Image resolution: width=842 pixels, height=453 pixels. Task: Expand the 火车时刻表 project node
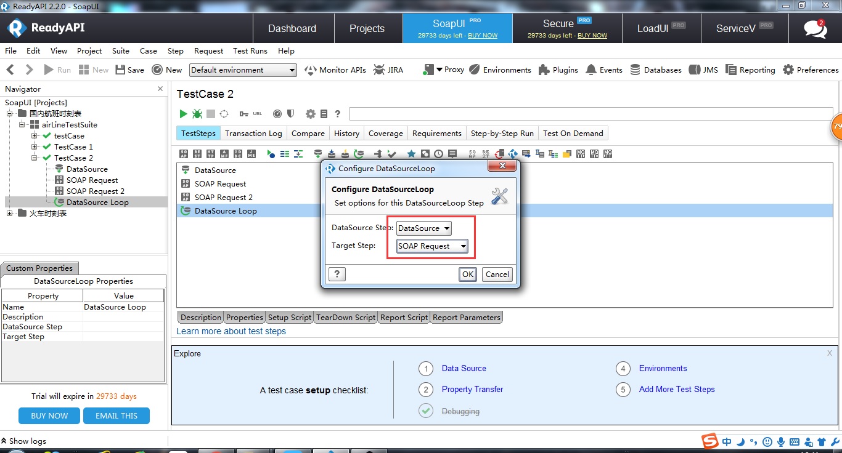[x=10, y=214]
